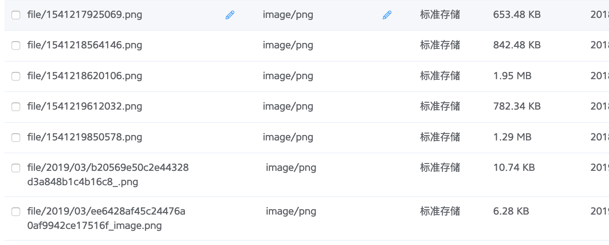Image resolution: width=609 pixels, height=245 pixels.
Task: Select the checkbox for file/1541217925069.png
Action: tap(16, 15)
